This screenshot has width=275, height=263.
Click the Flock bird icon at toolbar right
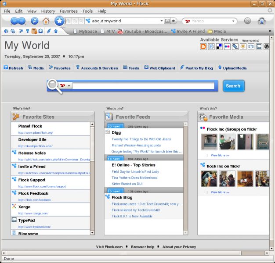tap(262, 21)
